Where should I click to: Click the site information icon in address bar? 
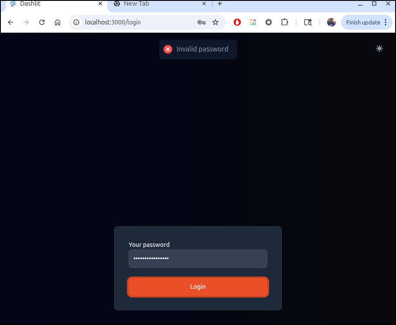pyautogui.click(x=76, y=22)
